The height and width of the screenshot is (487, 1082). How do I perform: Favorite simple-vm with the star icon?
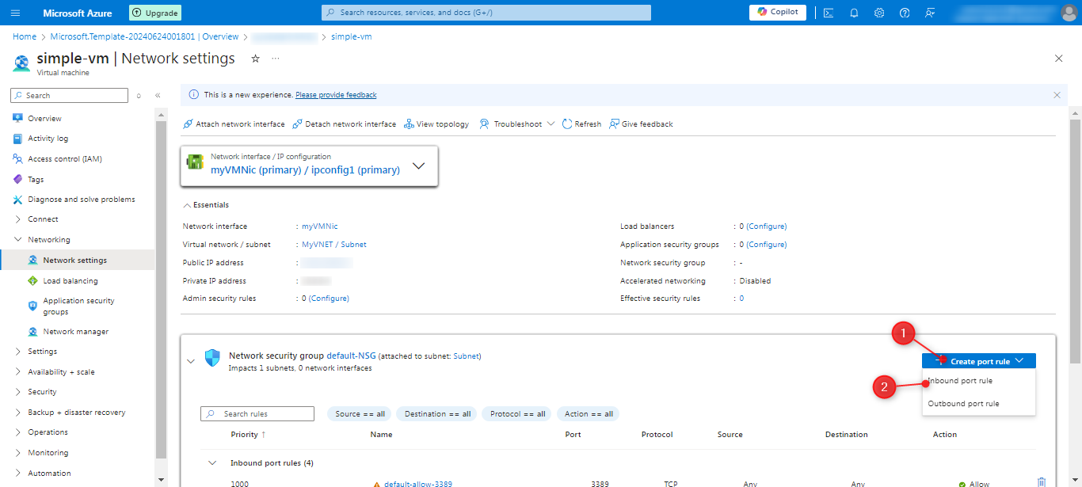click(255, 59)
